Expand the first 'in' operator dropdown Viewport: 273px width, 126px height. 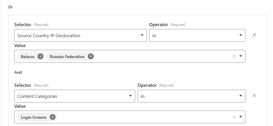pyautogui.click(x=240, y=35)
